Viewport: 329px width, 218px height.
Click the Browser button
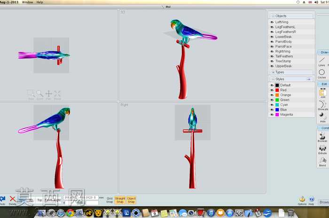(x=324, y=202)
